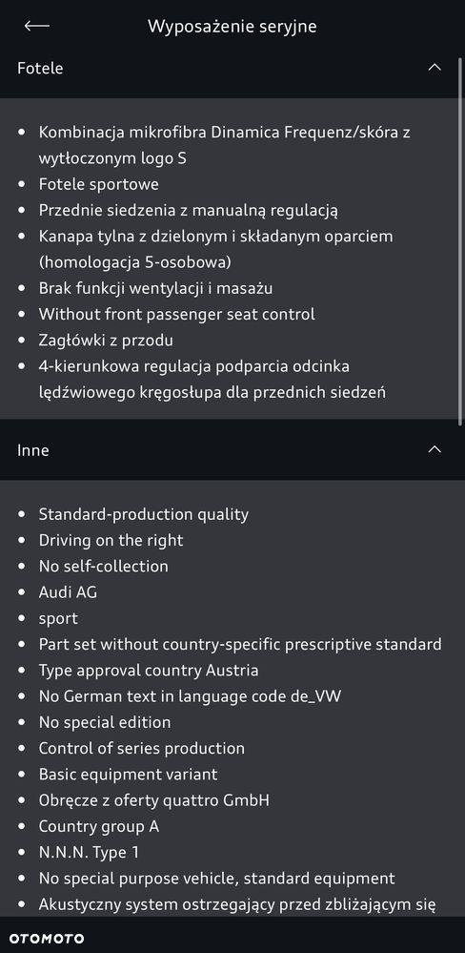Tap the back arrow icon
Image resolution: width=465 pixels, height=953 pixels.
[36, 26]
